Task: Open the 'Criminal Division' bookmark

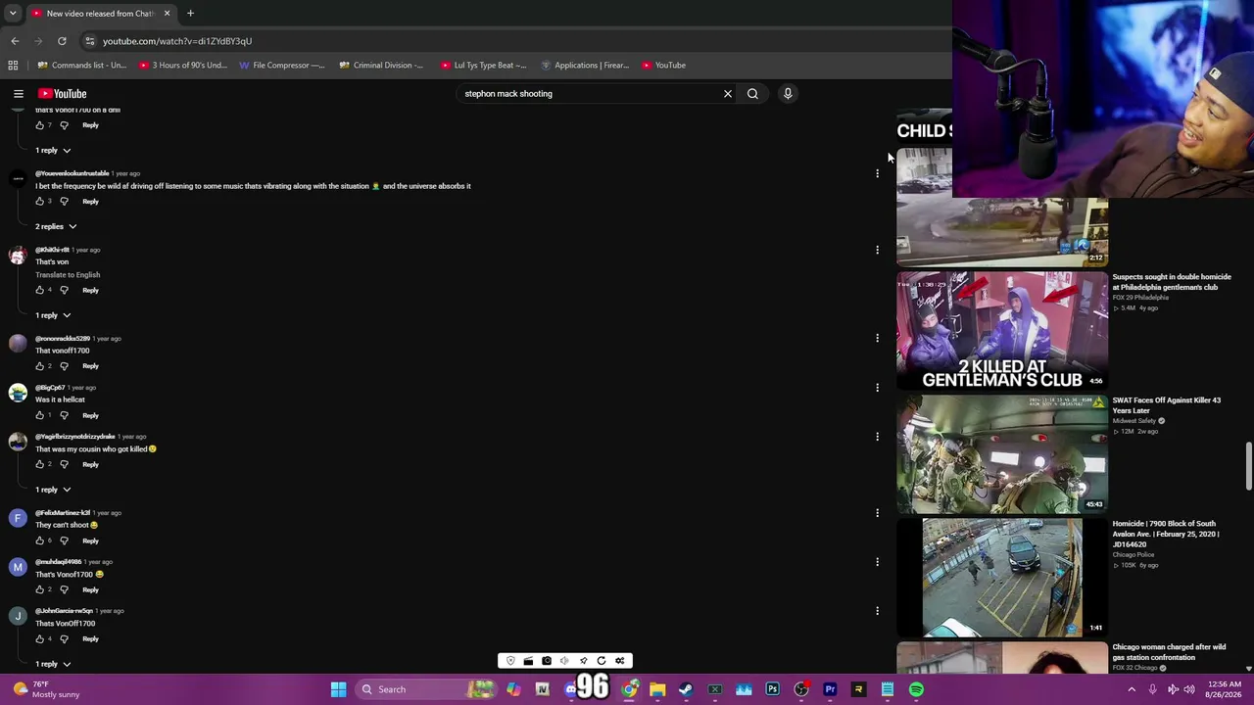Action: pos(381,66)
